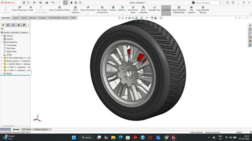Viewport: 252px width, 141px height.
Task: Open Windows Start menu
Action: point(74,137)
